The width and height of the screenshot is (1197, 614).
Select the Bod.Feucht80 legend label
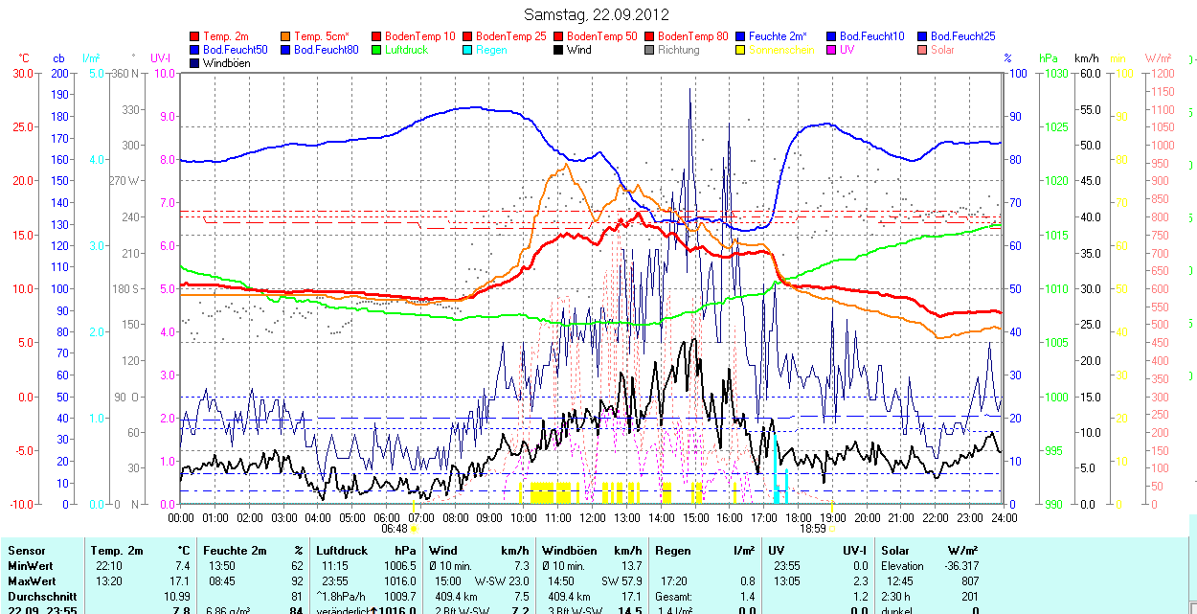pos(326,50)
